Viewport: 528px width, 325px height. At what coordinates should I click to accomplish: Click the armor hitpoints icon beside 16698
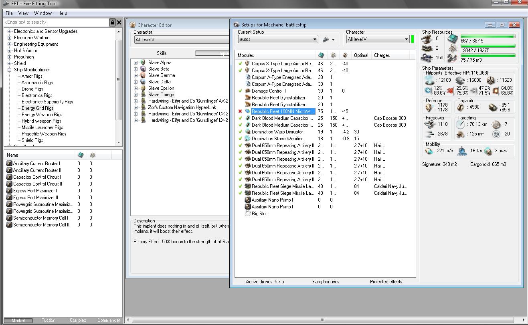pyautogui.click(x=460, y=80)
